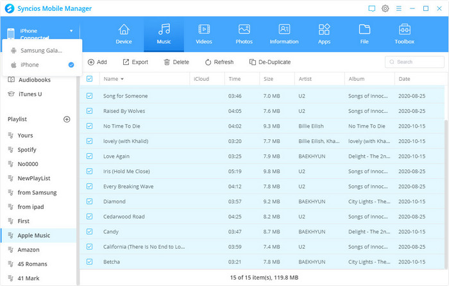Switch to the Apps tab

(324, 34)
